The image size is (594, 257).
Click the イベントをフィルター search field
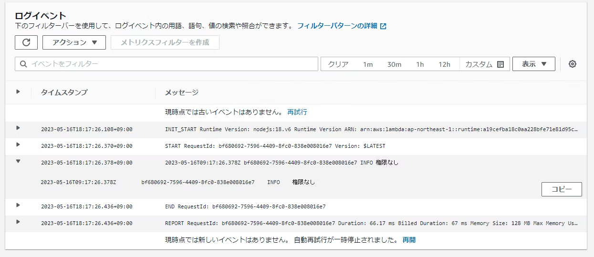tap(172, 64)
